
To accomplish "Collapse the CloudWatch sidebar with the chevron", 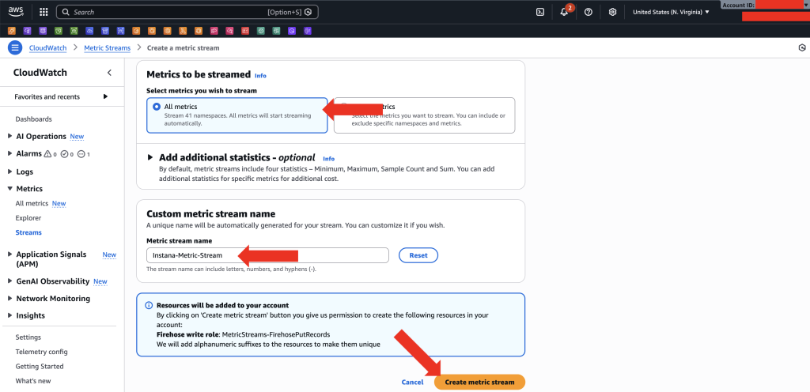I will pos(109,73).
